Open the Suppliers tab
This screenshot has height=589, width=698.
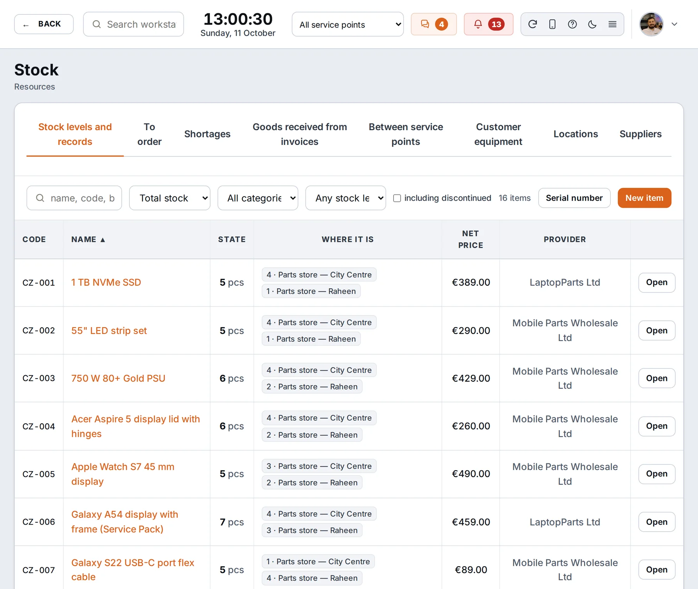coord(640,134)
